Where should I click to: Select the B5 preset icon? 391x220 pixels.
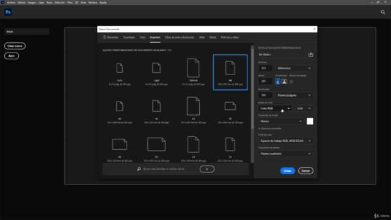(230, 106)
